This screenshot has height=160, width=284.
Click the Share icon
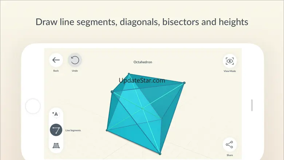click(229, 145)
